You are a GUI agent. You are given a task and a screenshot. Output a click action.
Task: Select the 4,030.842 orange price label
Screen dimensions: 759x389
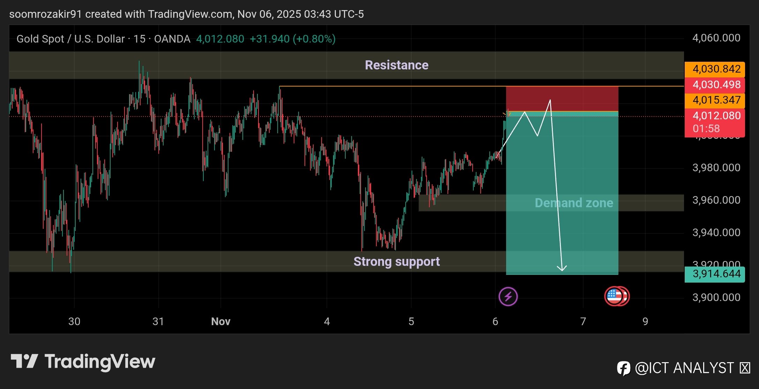(x=715, y=69)
